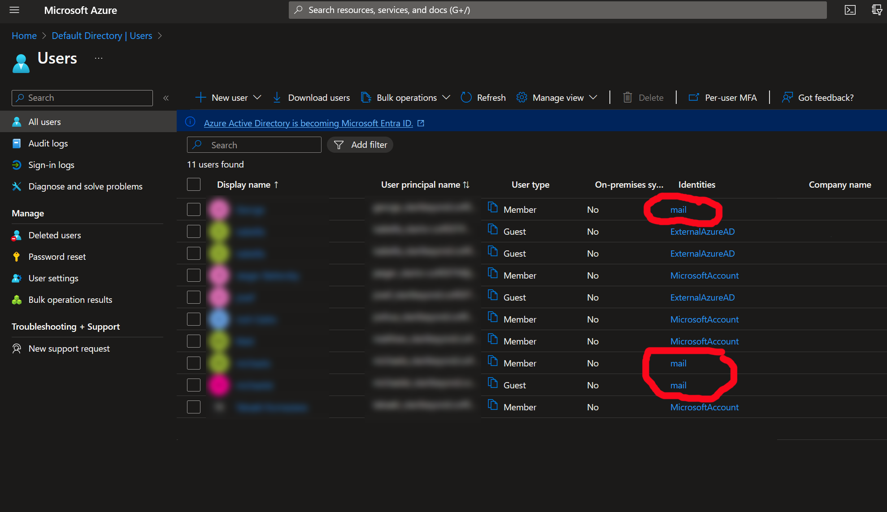Copy the principal name in the first MicrosoftAccount row
Screen dimensions: 887x512
click(x=492, y=273)
